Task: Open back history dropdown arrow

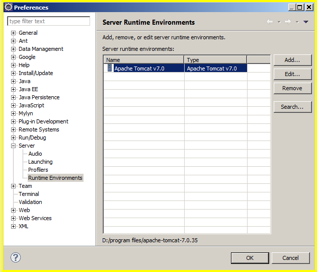Action: [279, 22]
